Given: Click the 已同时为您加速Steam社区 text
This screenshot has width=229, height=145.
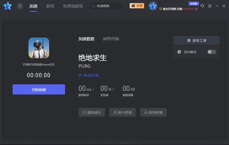Looking at the screenshot, I should point(39,64).
